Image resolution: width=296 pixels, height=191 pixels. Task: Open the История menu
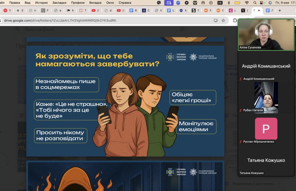pyautogui.click(x=41, y=3)
